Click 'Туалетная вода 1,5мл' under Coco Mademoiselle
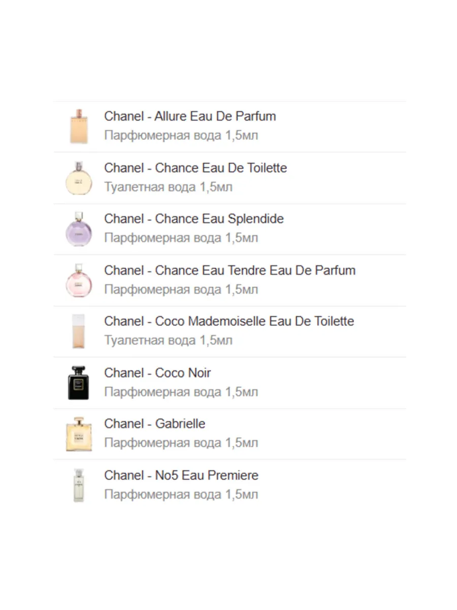The height and width of the screenshot is (610, 457). pos(168,340)
